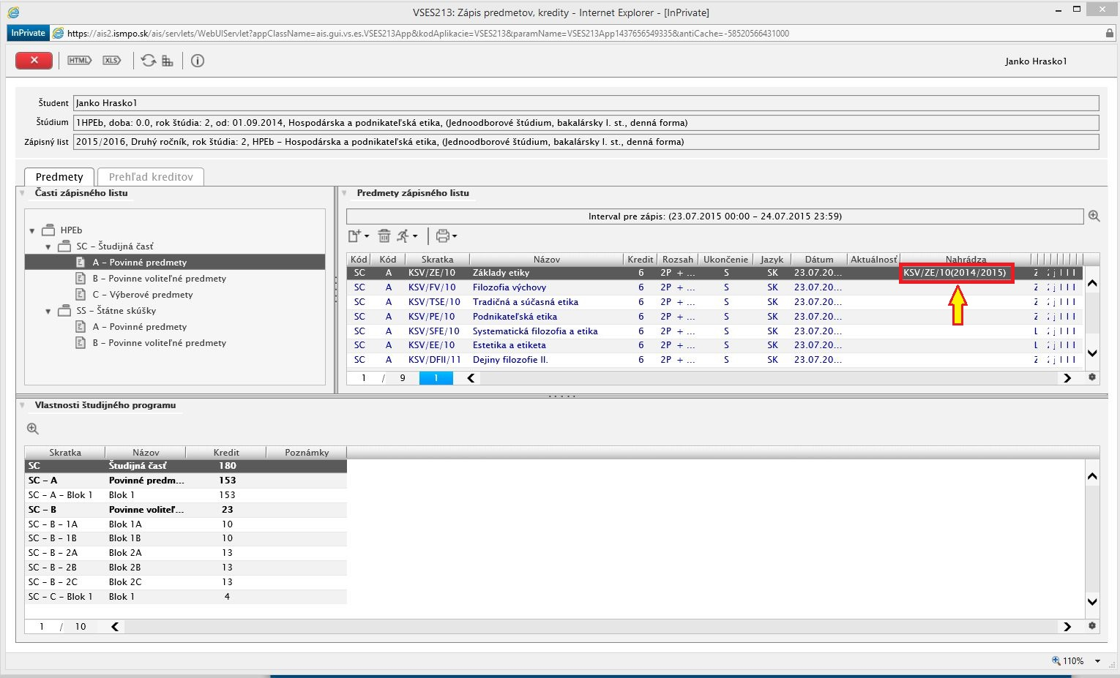This screenshot has height=678, width=1120.
Task: Click the gear icon below study program table
Action: tap(1092, 626)
